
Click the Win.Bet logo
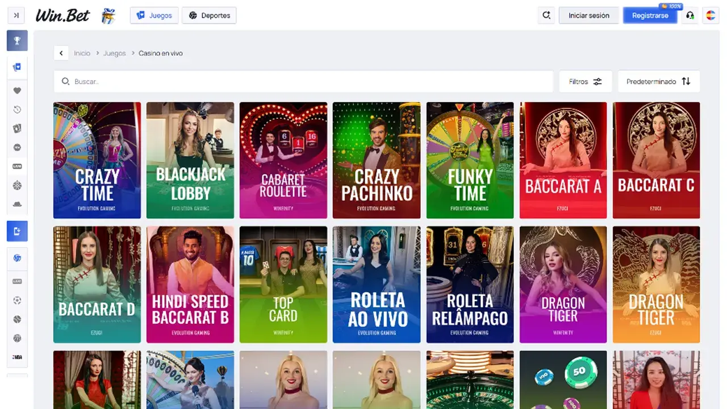coord(62,15)
